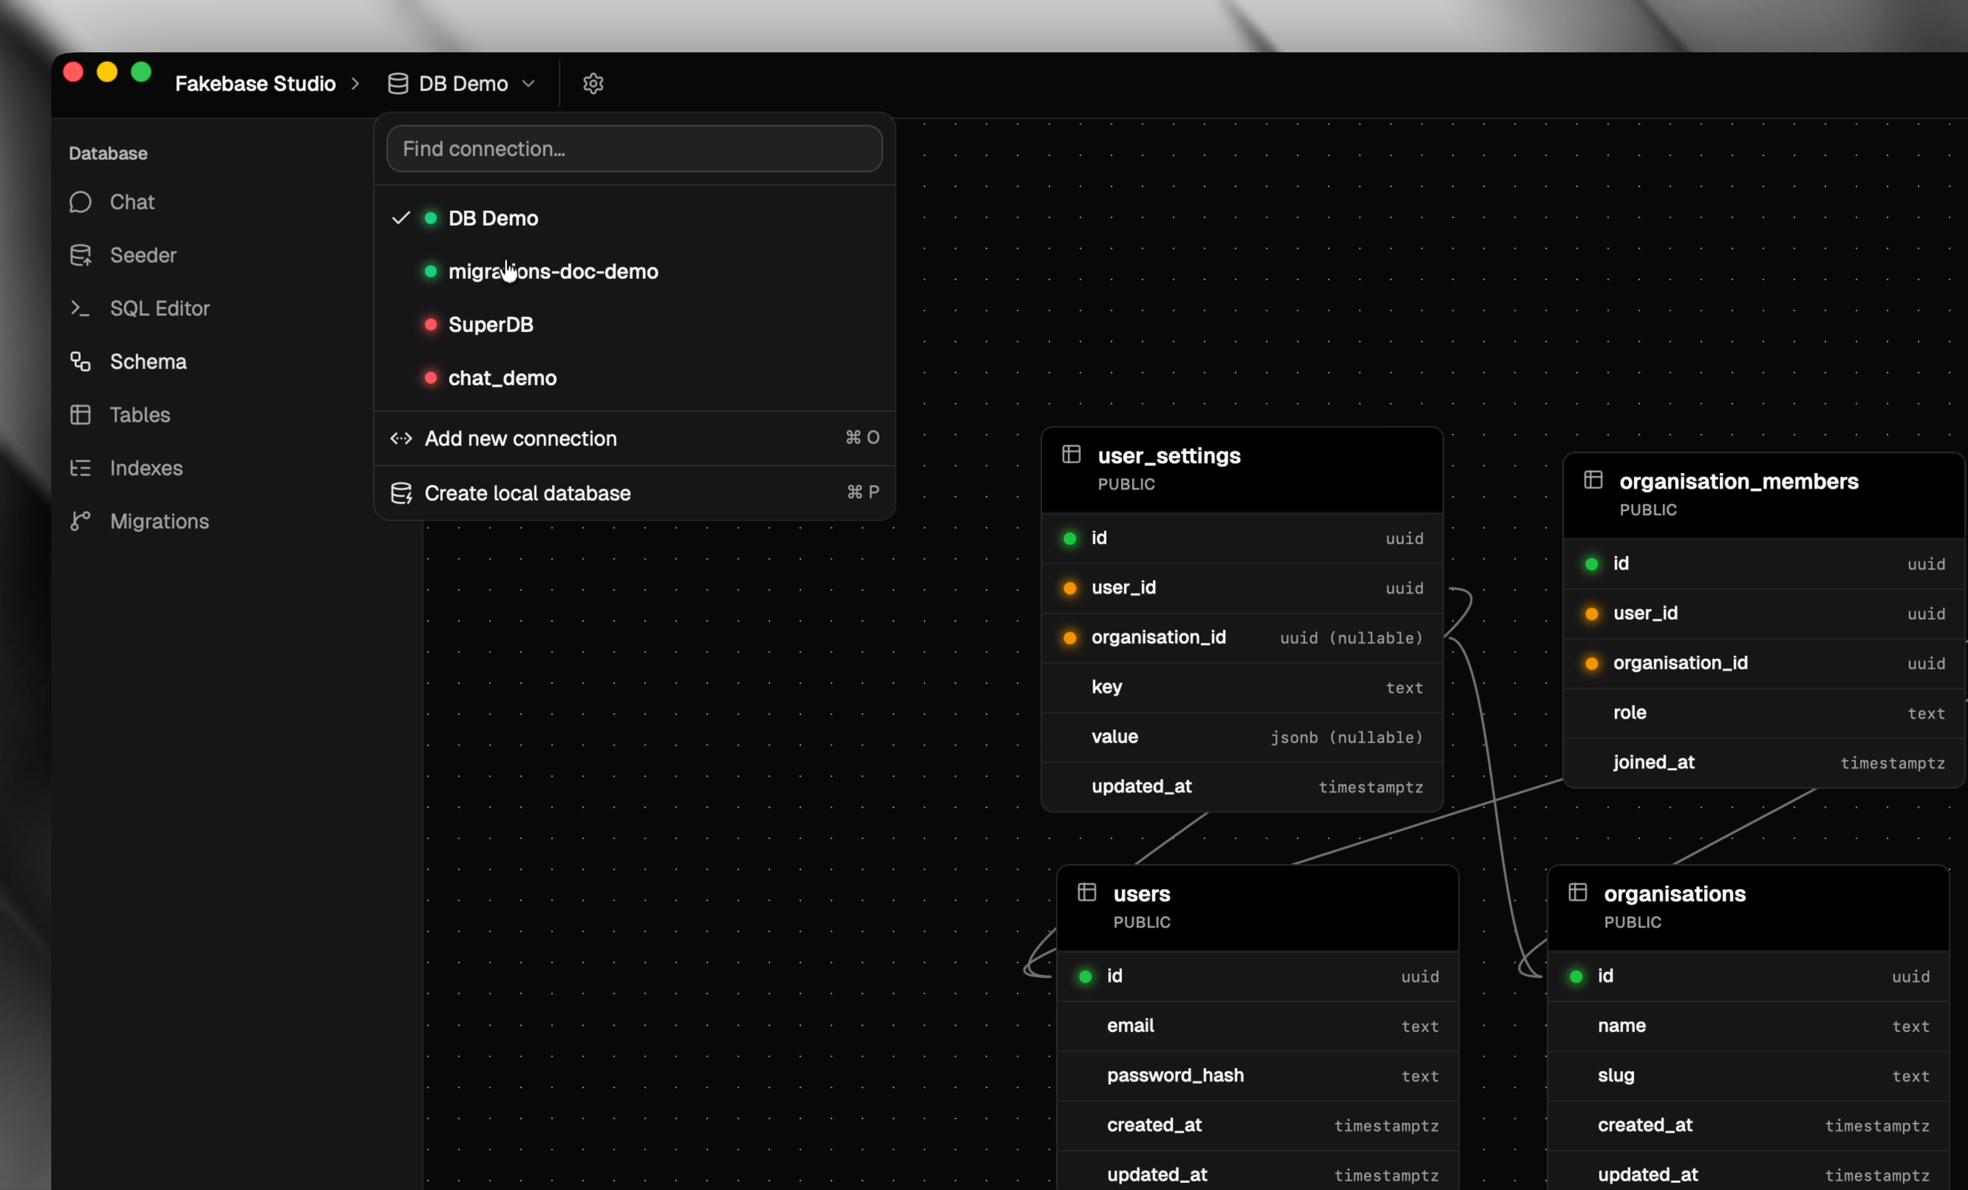Click the table icon on organisations card

click(1577, 892)
